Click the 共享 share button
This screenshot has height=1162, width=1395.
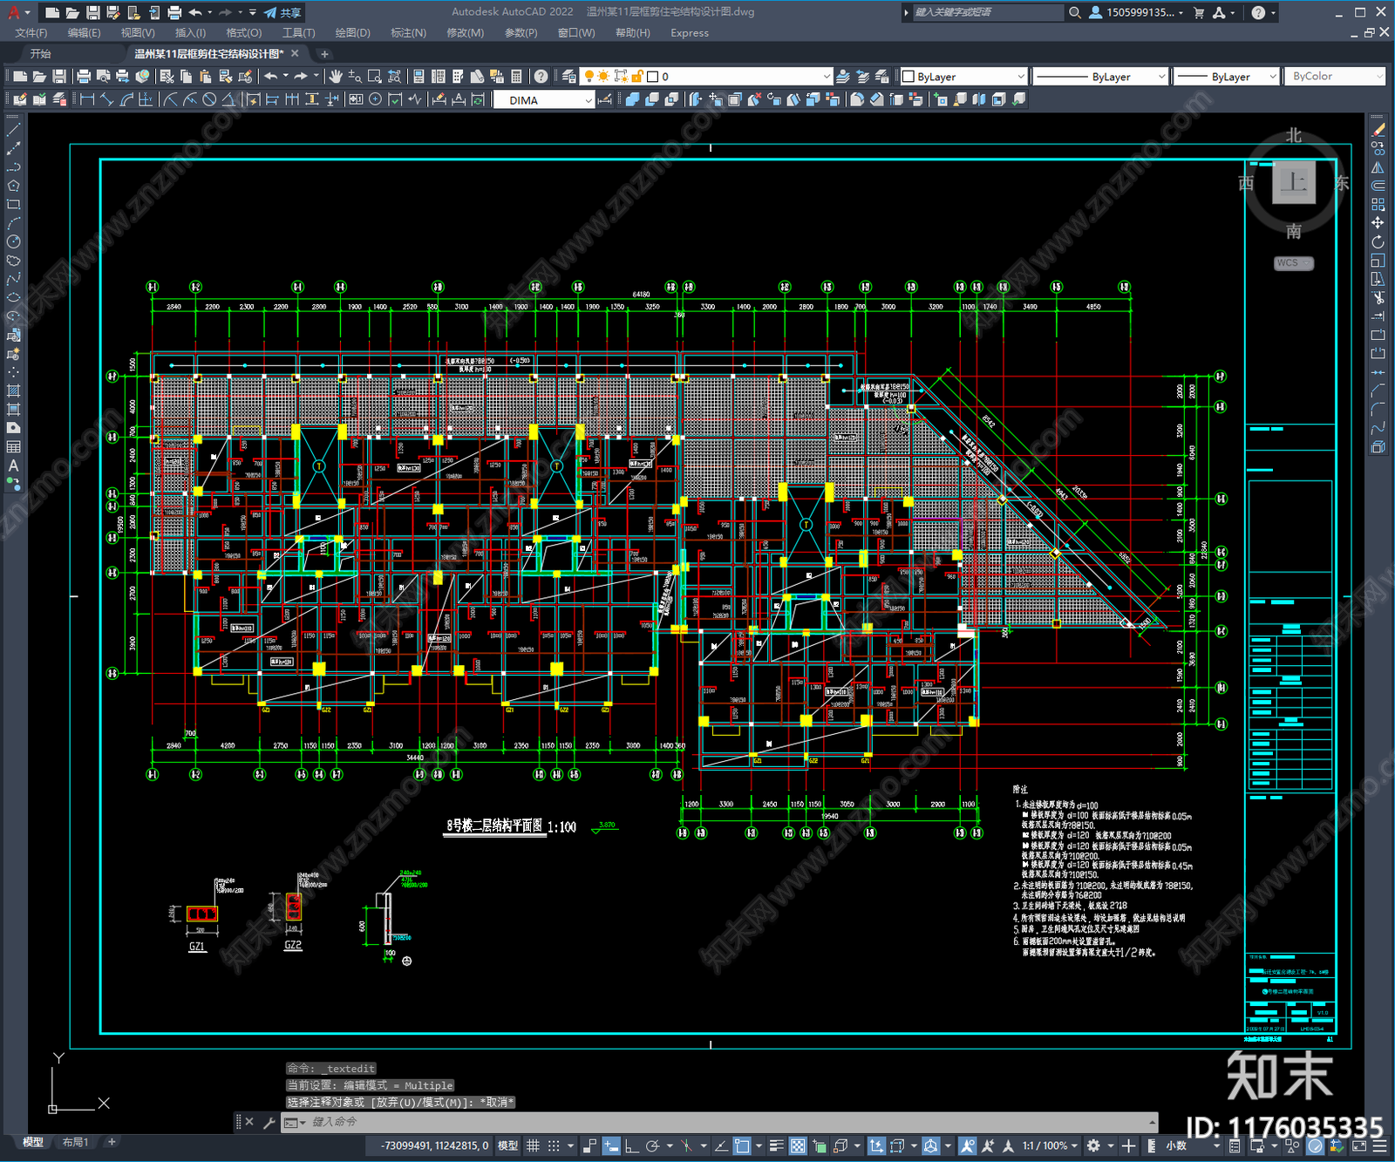coord(282,12)
